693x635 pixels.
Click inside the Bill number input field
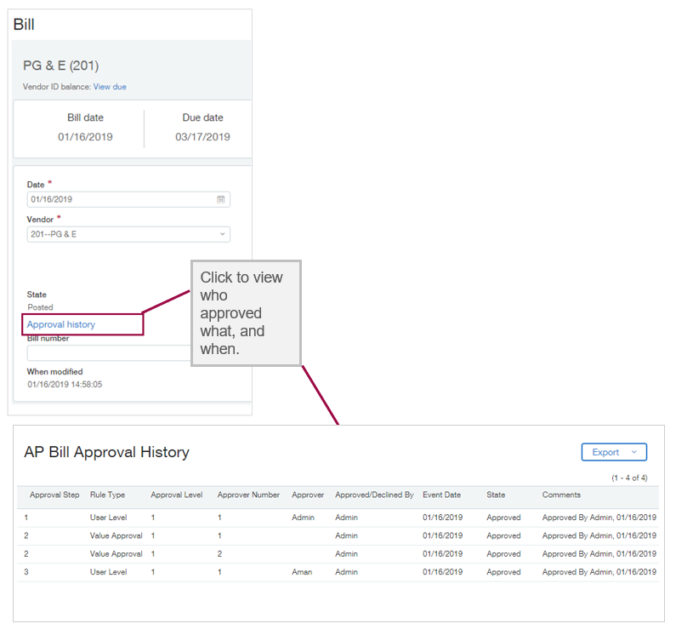pos(102,353)
